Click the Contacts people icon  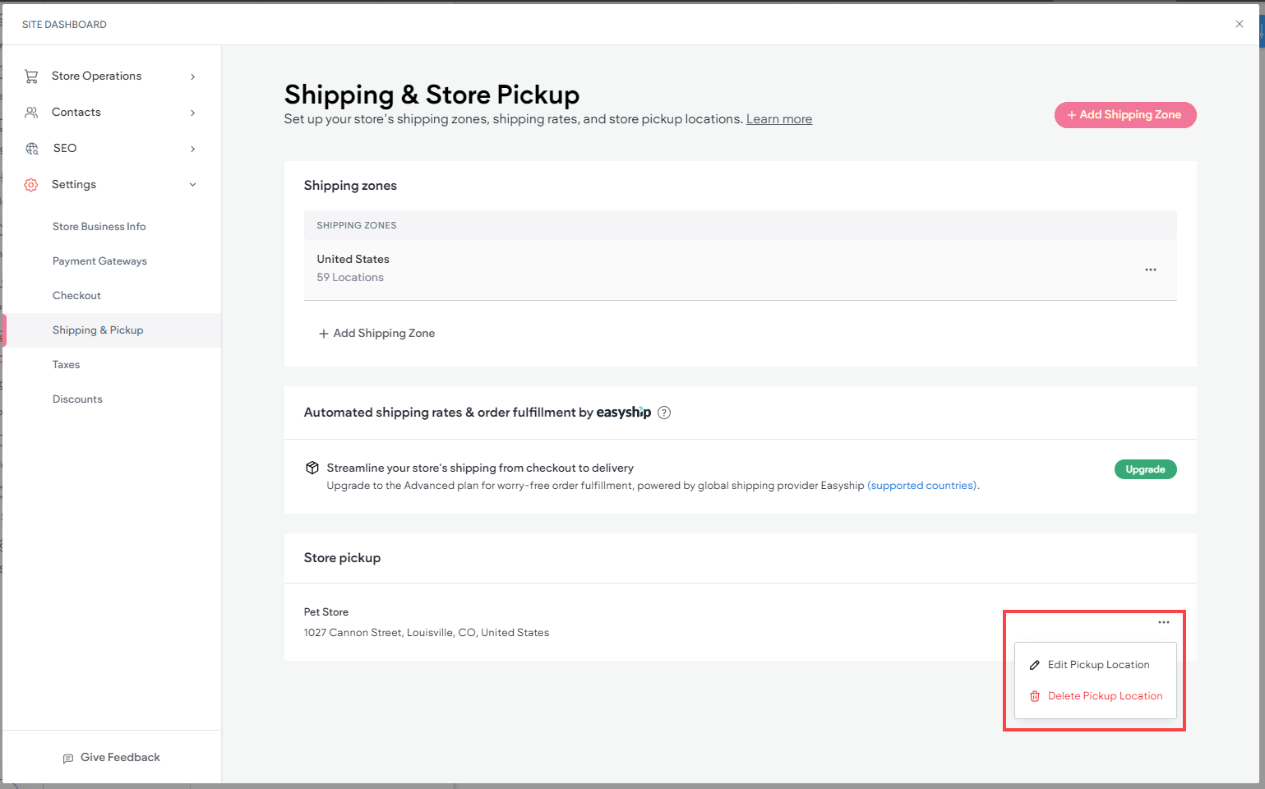pyautogui.click(x=31, y=112)
